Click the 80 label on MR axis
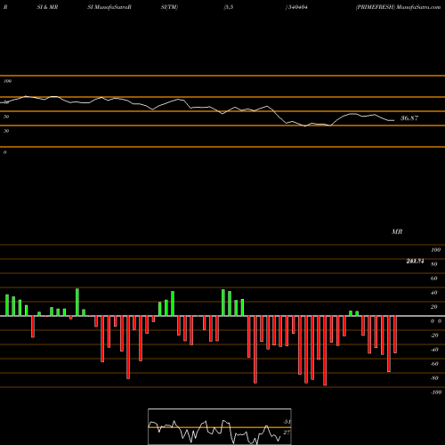The width and height of the screenshot is (445, 445). click(434, 264)
